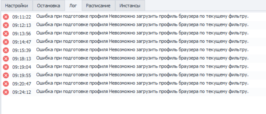
Task: Click the error message logged at 09:18:13
Action: pos(142,58)
